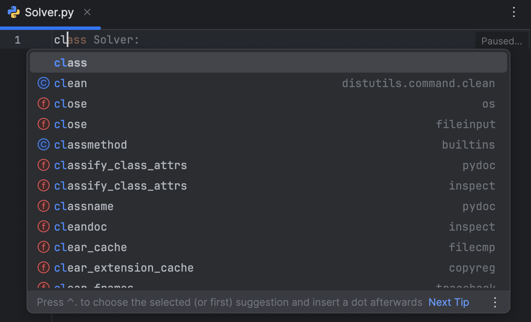Choose 'close' from the fileinput module
The width and height of the screenshot is (531, 322).
point(70,124)
